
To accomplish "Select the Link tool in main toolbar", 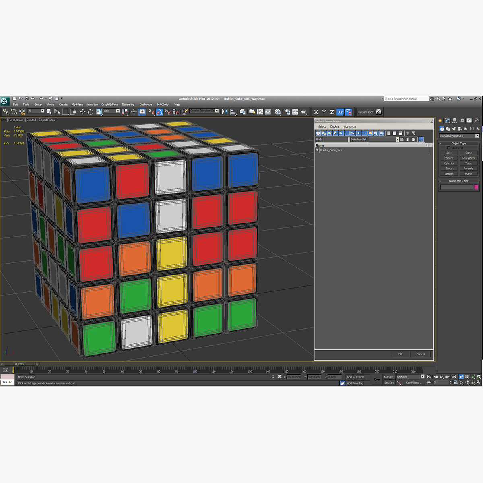I will [6, 111].
